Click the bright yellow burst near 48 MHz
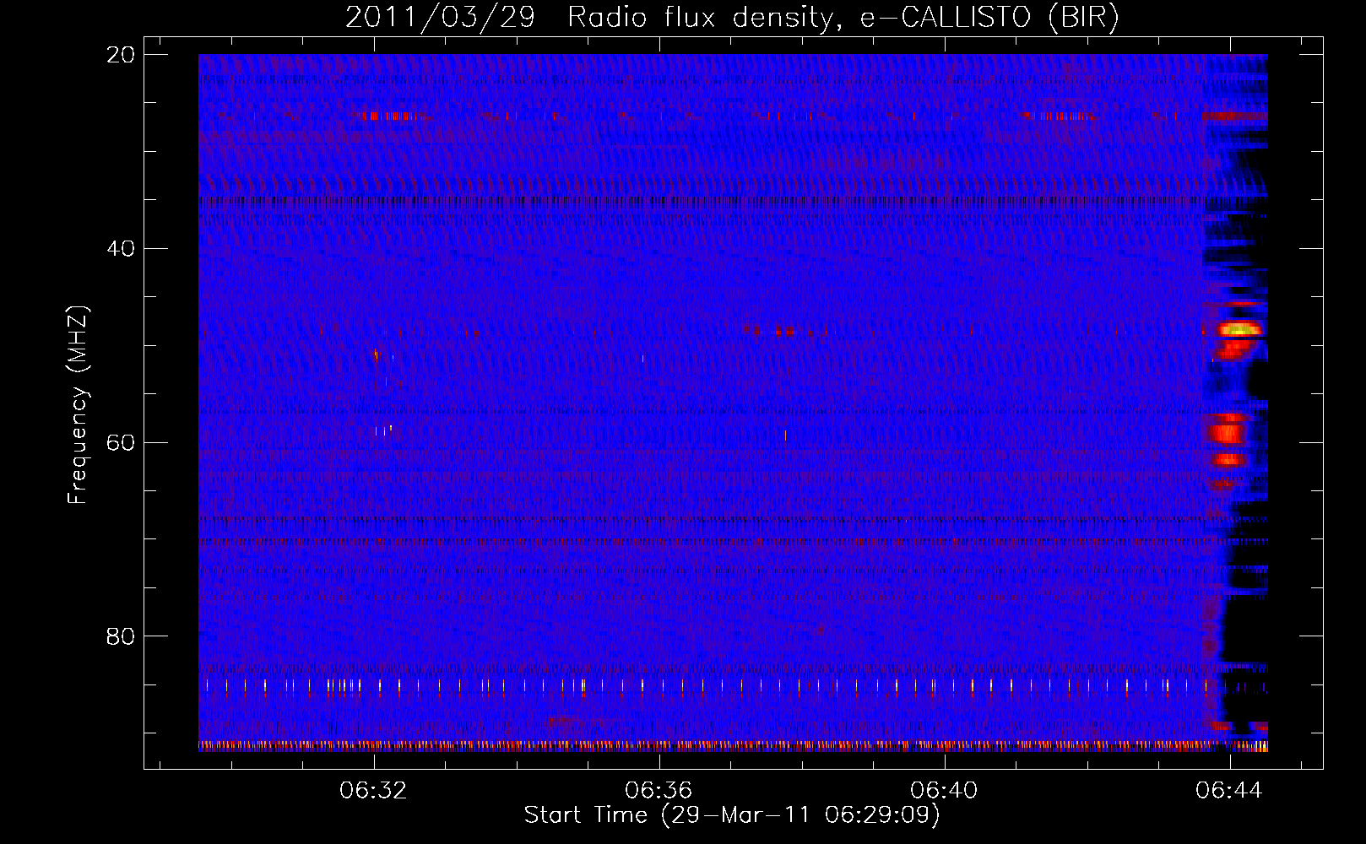 (1238, 329)
